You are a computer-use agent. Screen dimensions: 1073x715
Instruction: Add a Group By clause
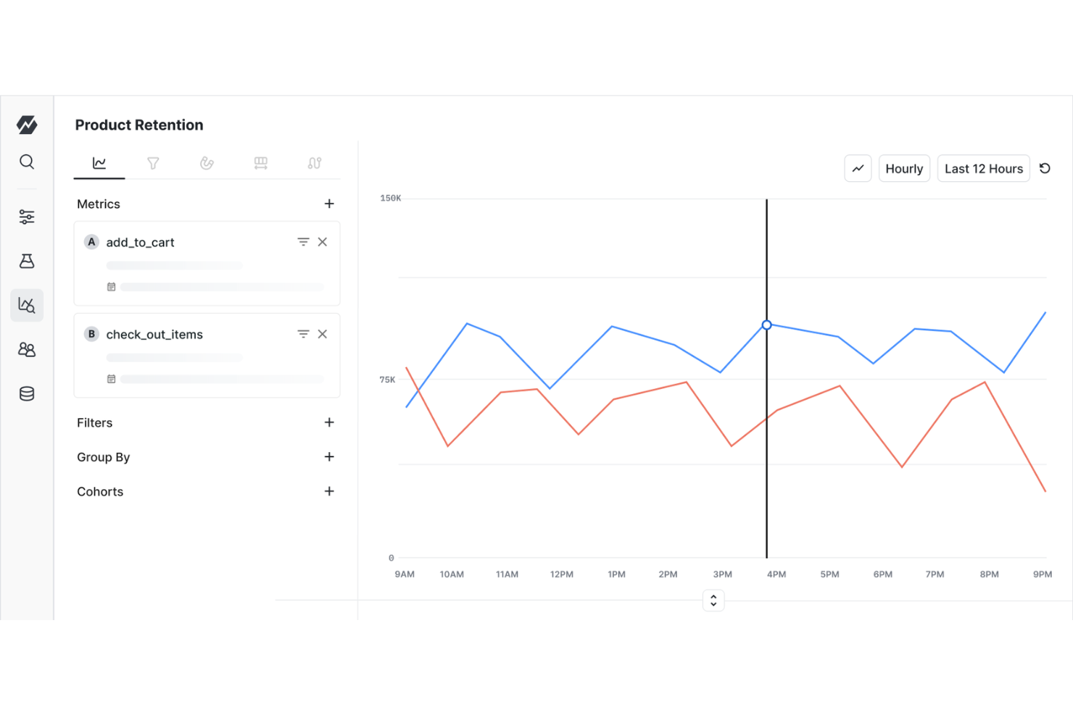click(x=329, y=456)
